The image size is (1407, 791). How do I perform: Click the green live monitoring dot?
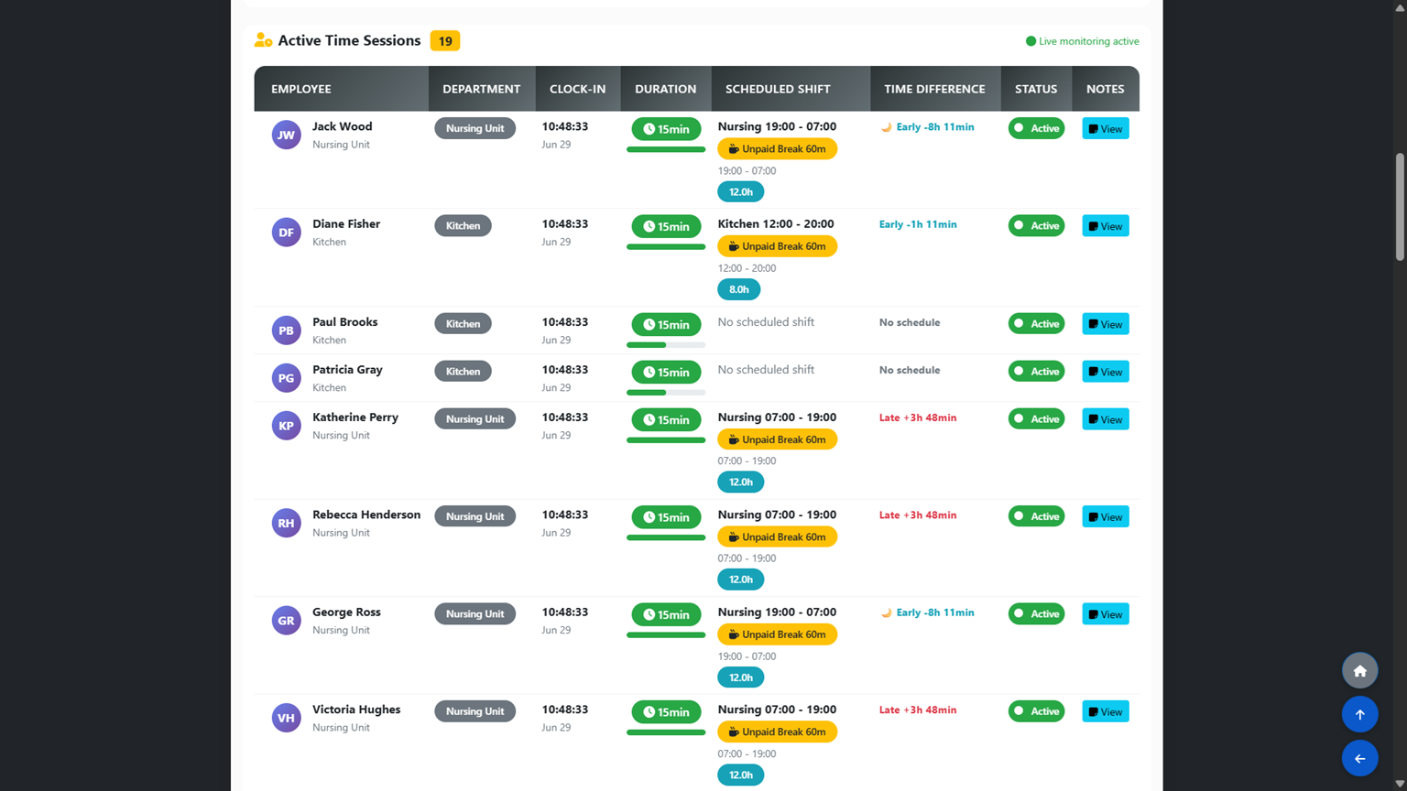[x=1031, y=41]
